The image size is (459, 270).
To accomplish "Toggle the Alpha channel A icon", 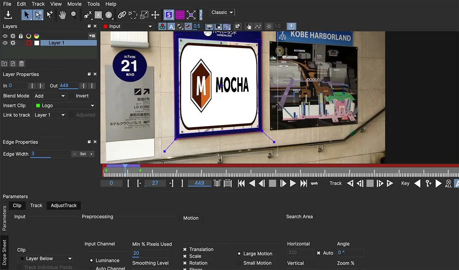I will point(171,26).
